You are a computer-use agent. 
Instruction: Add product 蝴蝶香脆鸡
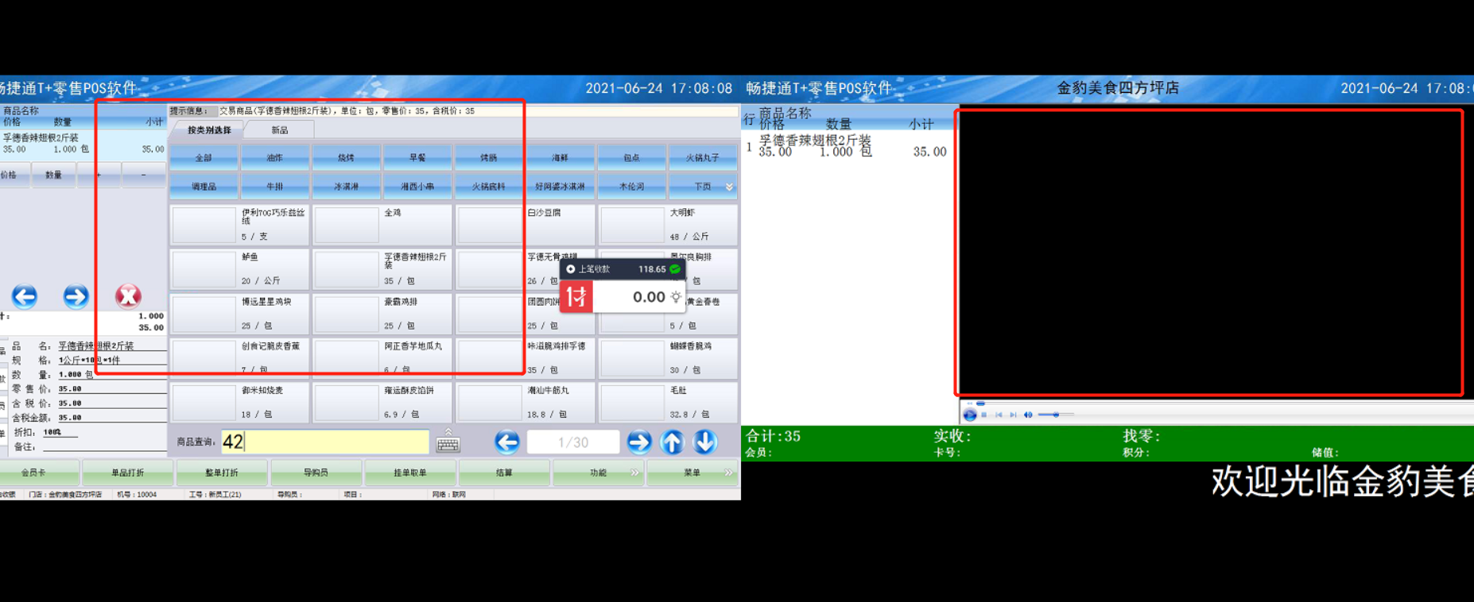pos(668,358)
